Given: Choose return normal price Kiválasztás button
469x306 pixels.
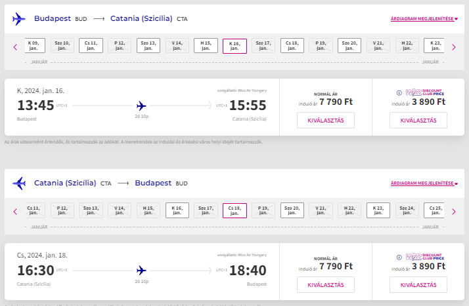Looking at the screenshot, I should click(x=326, y=285).
